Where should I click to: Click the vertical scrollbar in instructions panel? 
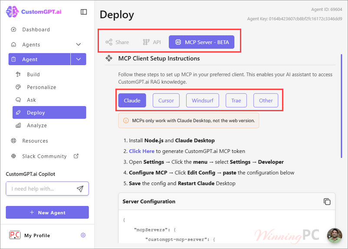[341, 106]
